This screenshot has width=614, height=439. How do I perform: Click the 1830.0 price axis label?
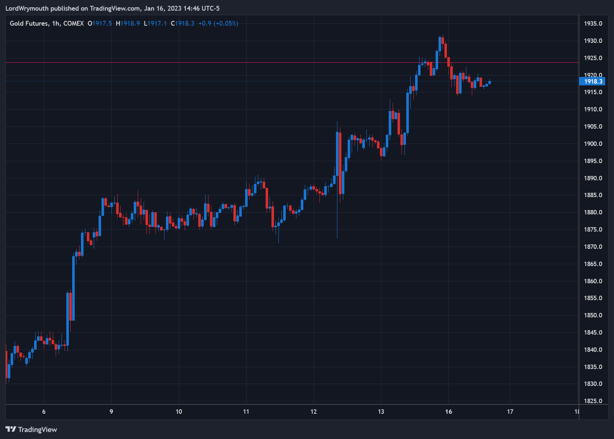click(593, 384)
